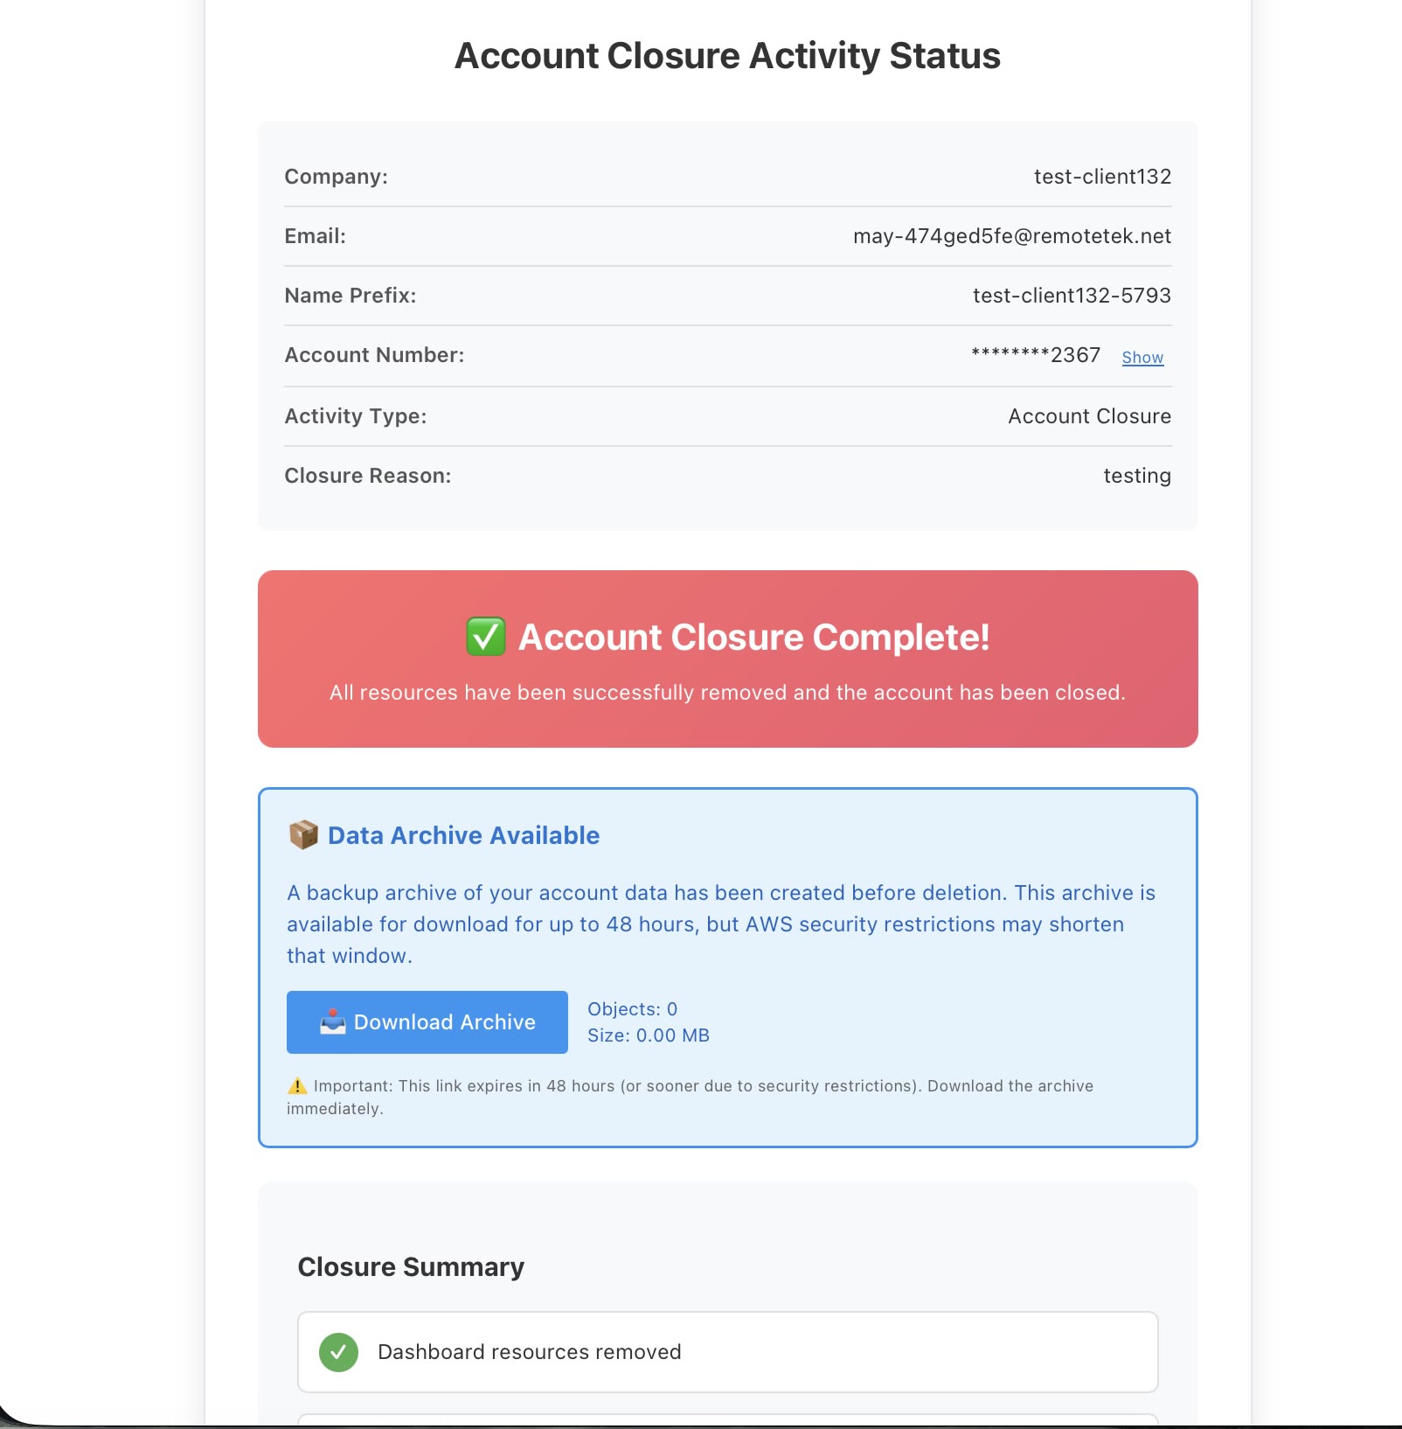
Task: Click the Account Closure Complete banner title
Action: click(x=754, y=637)
